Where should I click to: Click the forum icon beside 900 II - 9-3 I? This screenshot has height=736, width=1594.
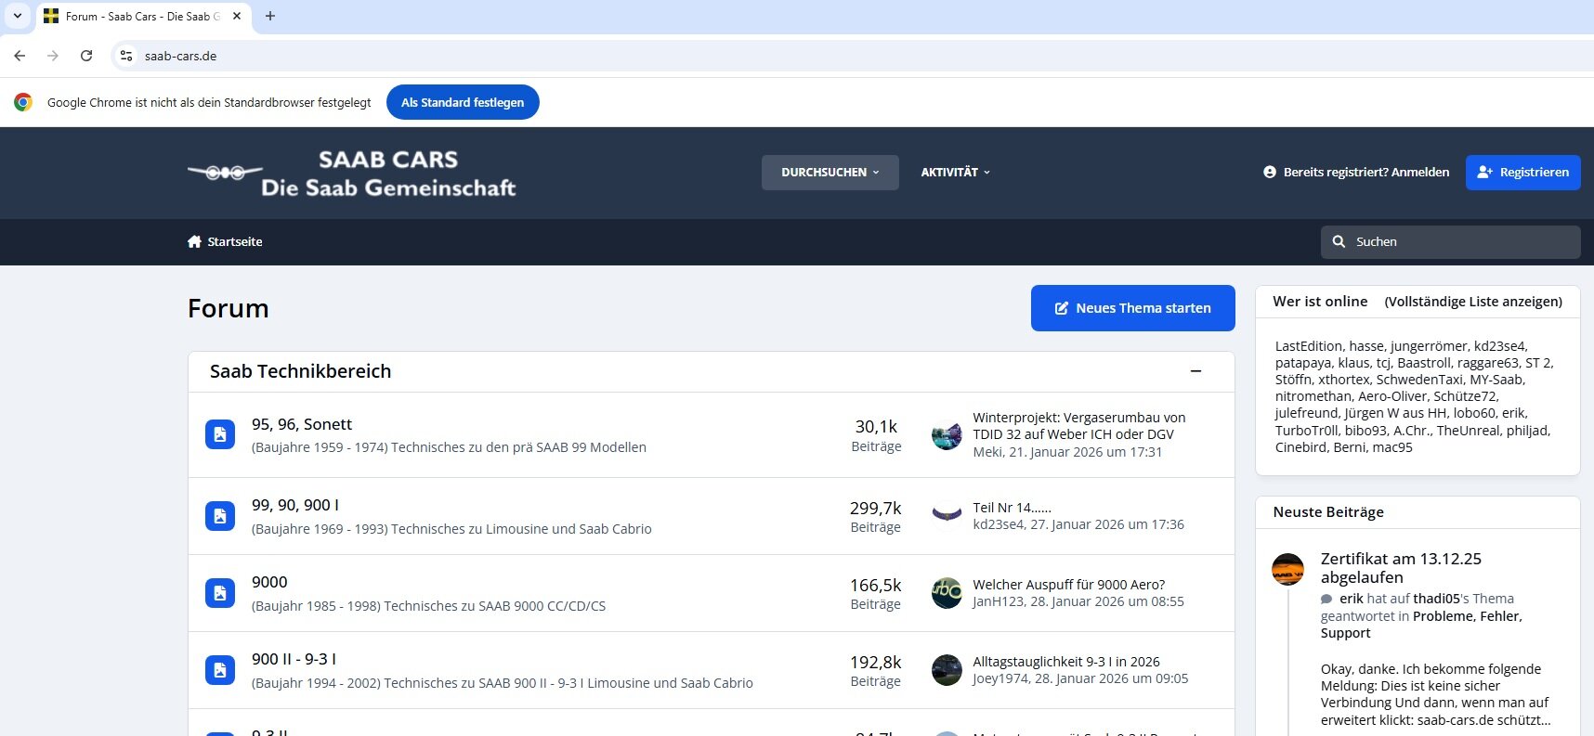coord(220,670)
